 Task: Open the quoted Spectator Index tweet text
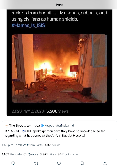coord(55,133)
